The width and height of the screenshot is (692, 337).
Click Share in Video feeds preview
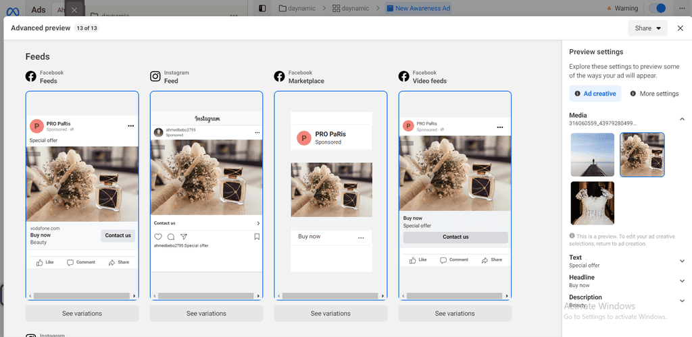492,260
